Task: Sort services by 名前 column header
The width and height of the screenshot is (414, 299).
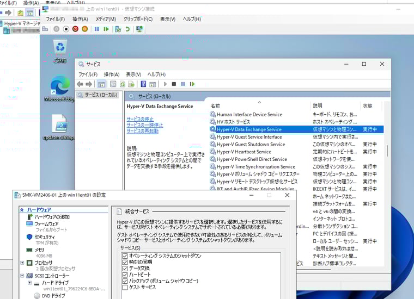Action: (x=259, y=105)
